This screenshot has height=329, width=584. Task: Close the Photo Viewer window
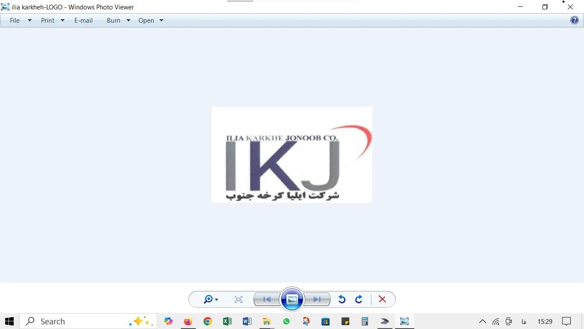pos(570,7)
